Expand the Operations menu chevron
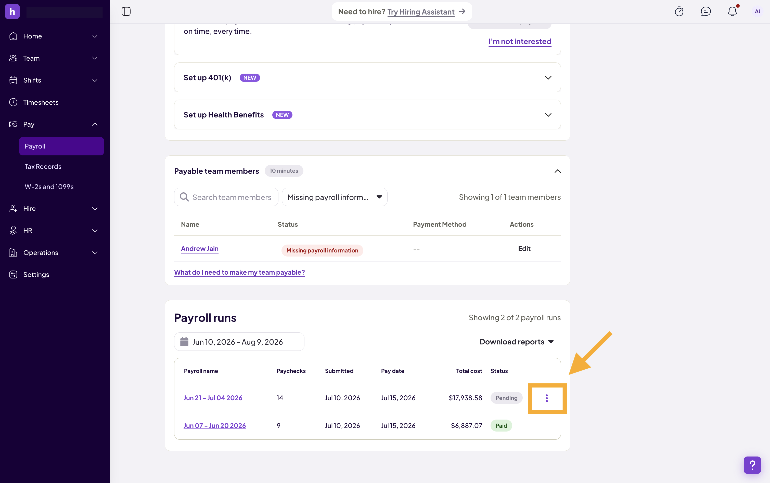Screen dimensions: 770x483 pos(95,253)
